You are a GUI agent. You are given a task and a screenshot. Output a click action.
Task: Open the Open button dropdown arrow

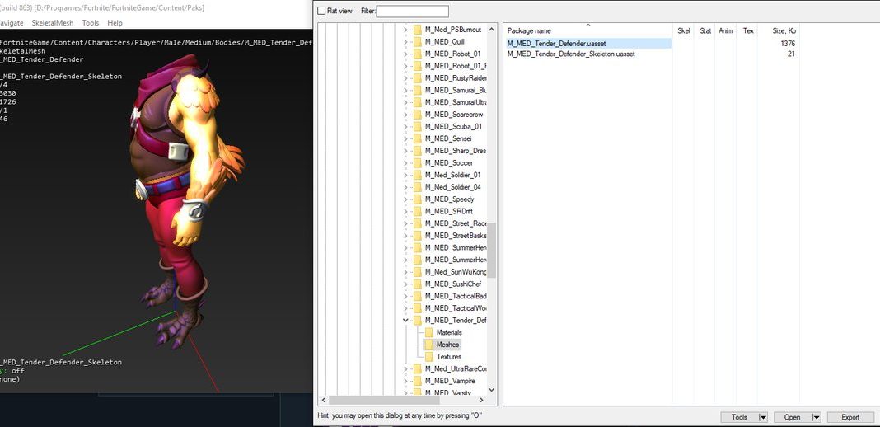(x=816, y=417)
